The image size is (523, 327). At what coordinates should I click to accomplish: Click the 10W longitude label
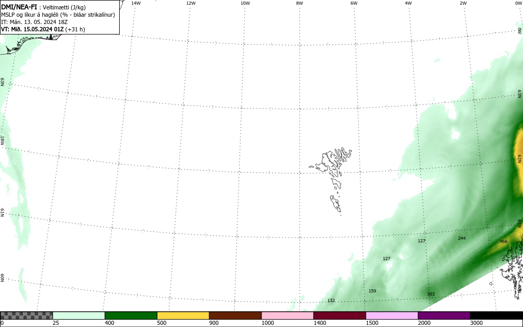pos(245,3)
